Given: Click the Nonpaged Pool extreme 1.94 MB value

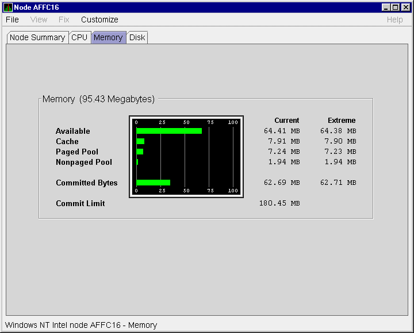Looking at the screenshot, I should 340,162.
